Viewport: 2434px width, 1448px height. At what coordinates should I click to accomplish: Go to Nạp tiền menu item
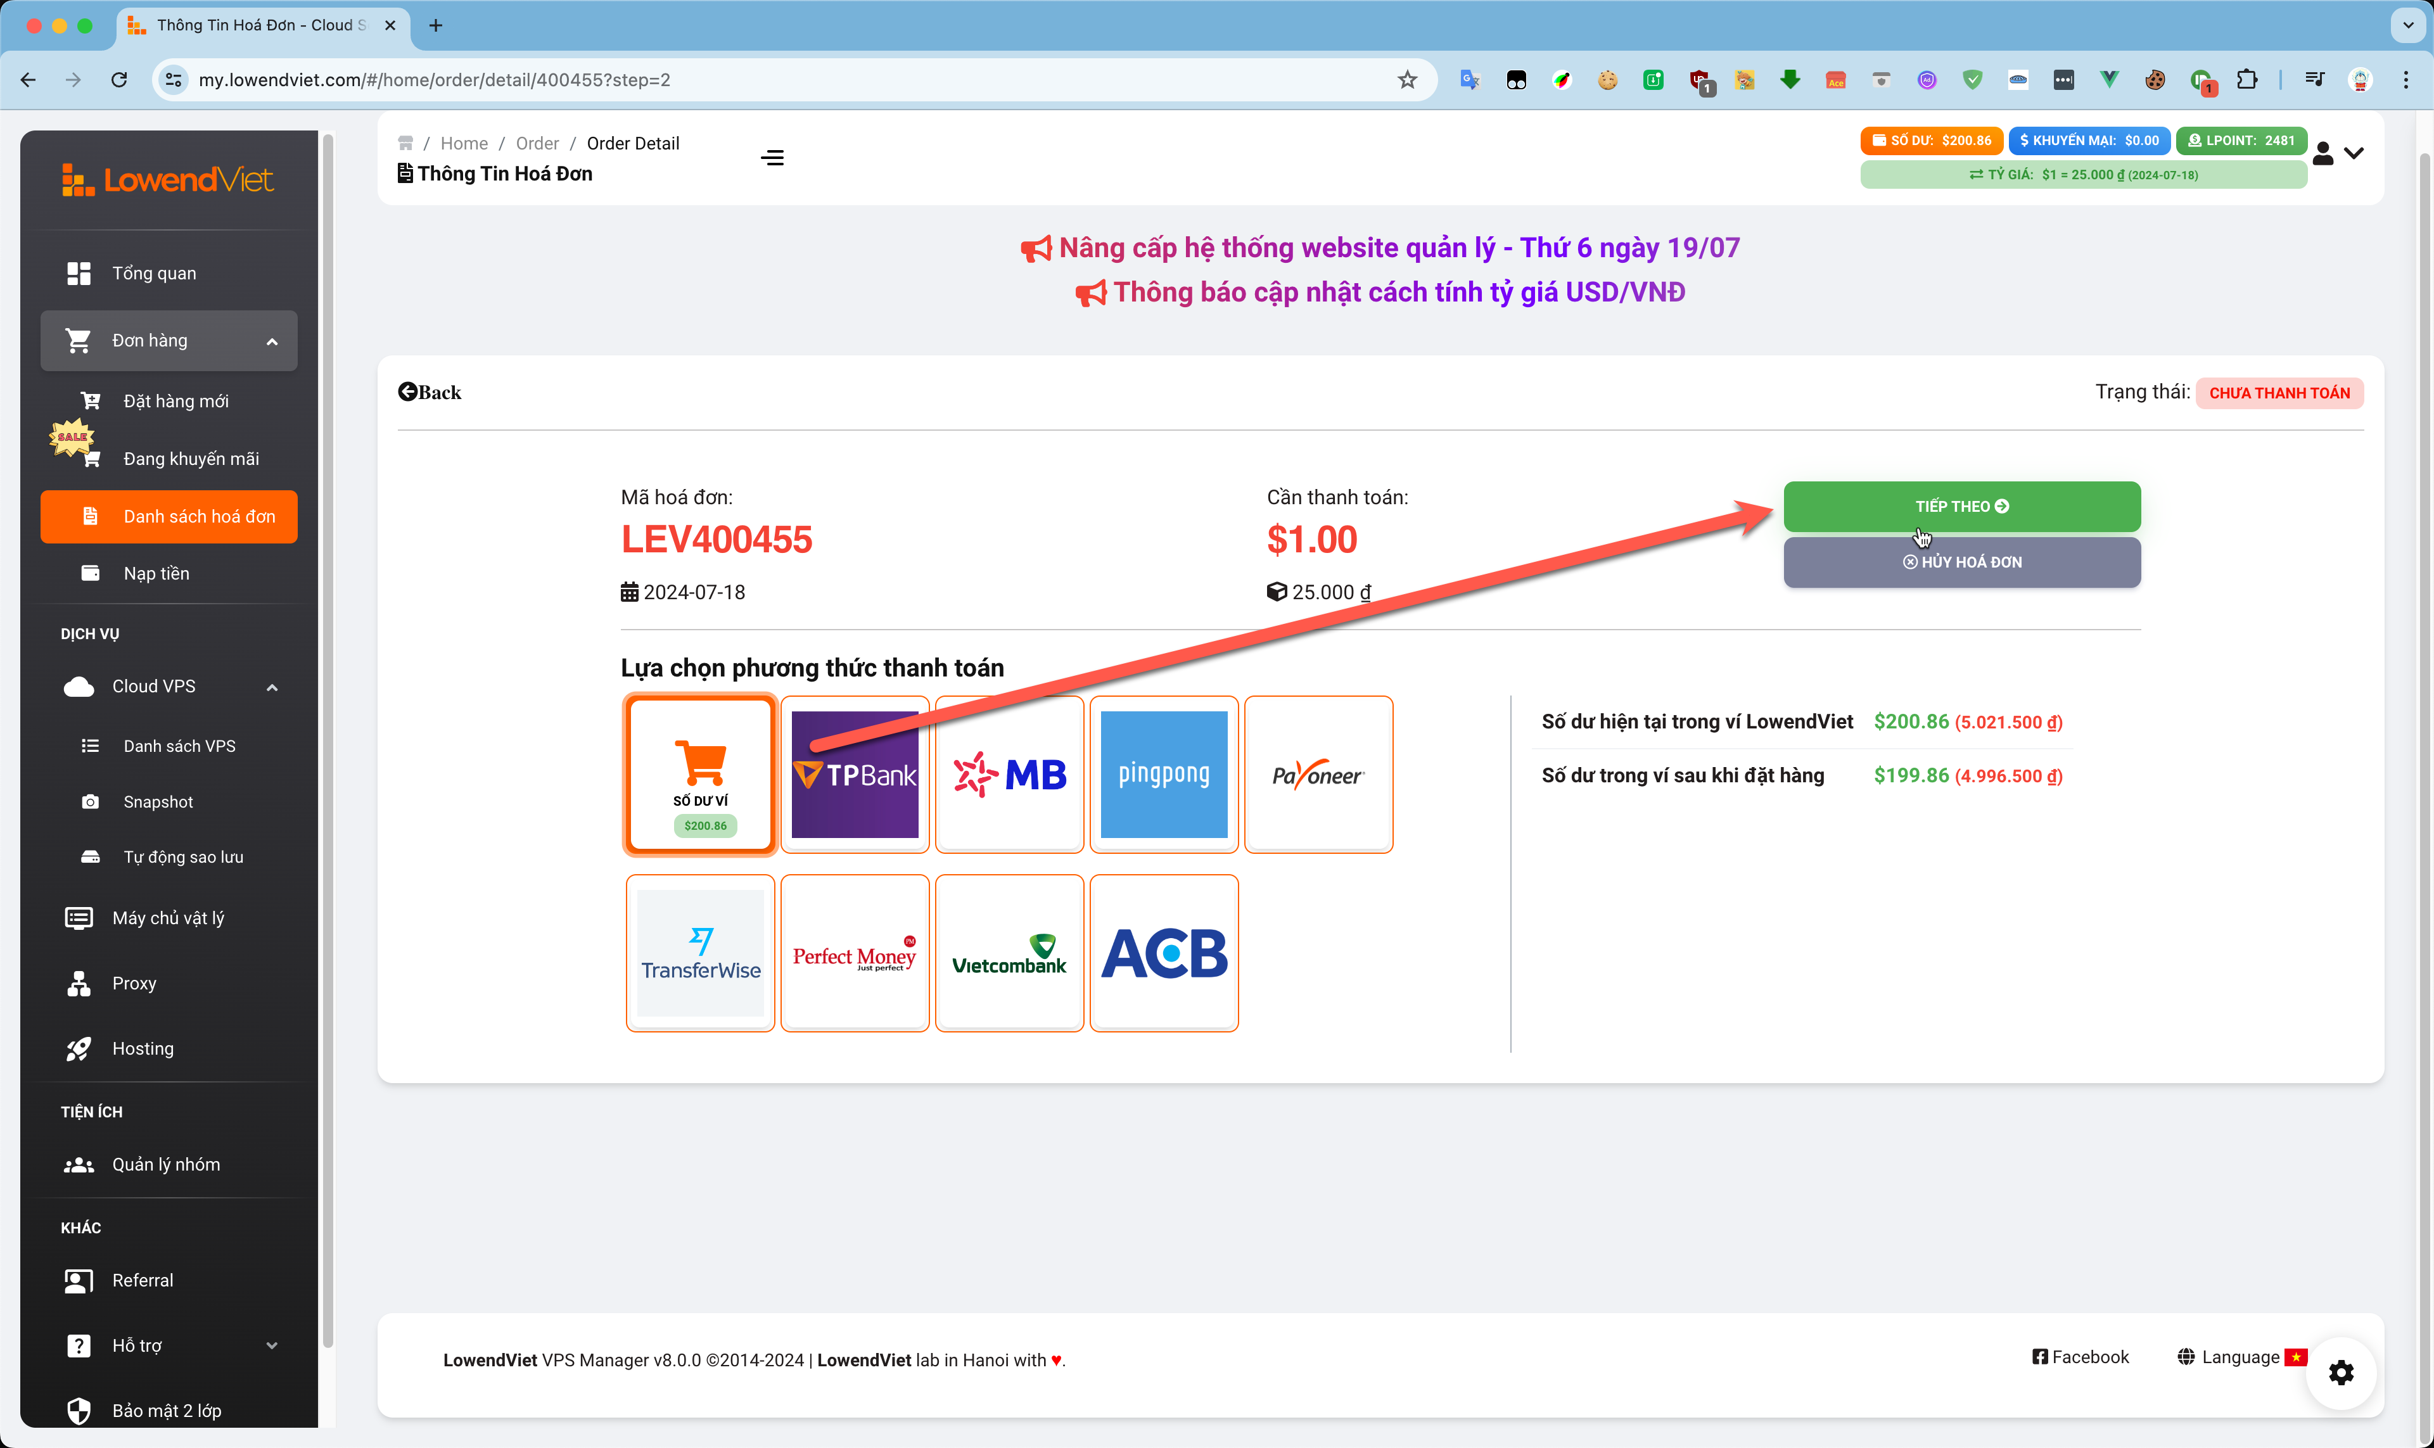tap(156, 574)
